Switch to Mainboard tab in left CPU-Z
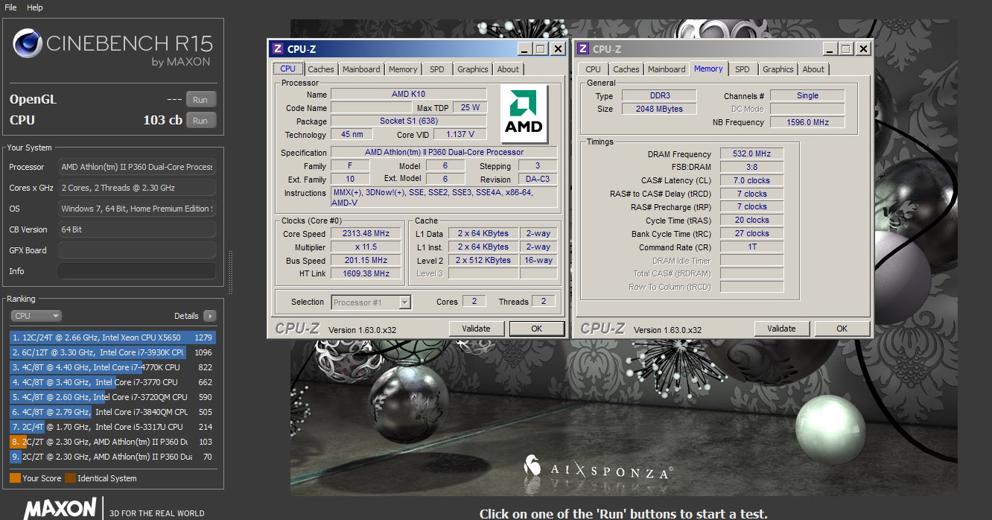992x520 pixels. point(361,69)
